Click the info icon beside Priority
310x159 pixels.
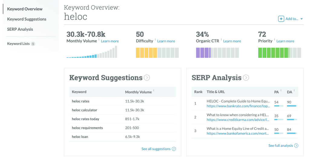[274, 39]
